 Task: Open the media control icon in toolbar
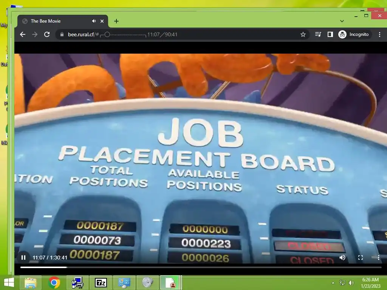pos(318,34)
